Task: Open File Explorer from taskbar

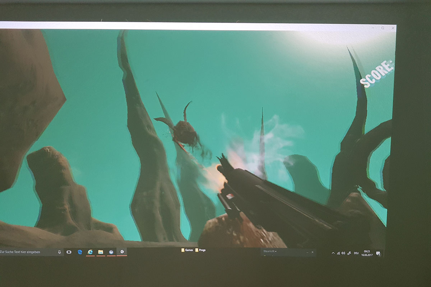Action: 101,252
